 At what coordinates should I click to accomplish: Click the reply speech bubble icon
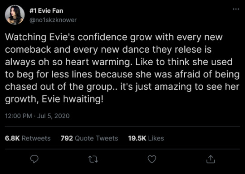coord(34,159)
